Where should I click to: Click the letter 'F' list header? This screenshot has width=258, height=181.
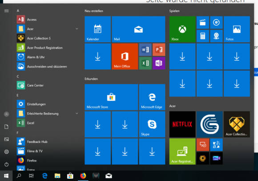17,133
